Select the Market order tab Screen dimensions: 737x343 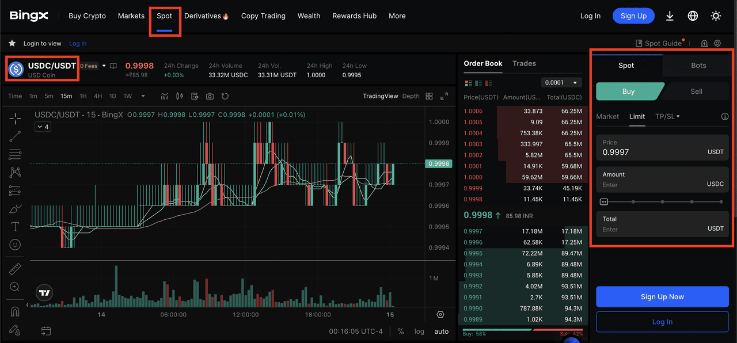coord(607,116)
